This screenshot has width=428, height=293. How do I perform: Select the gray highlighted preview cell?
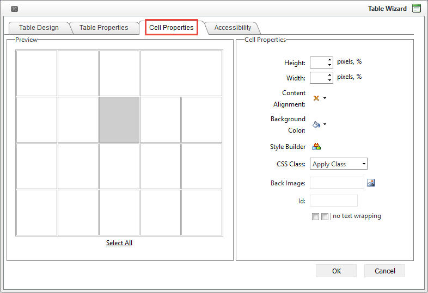tap(119, 120)
